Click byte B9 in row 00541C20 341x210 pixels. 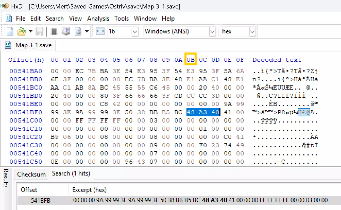click(55, 137)
